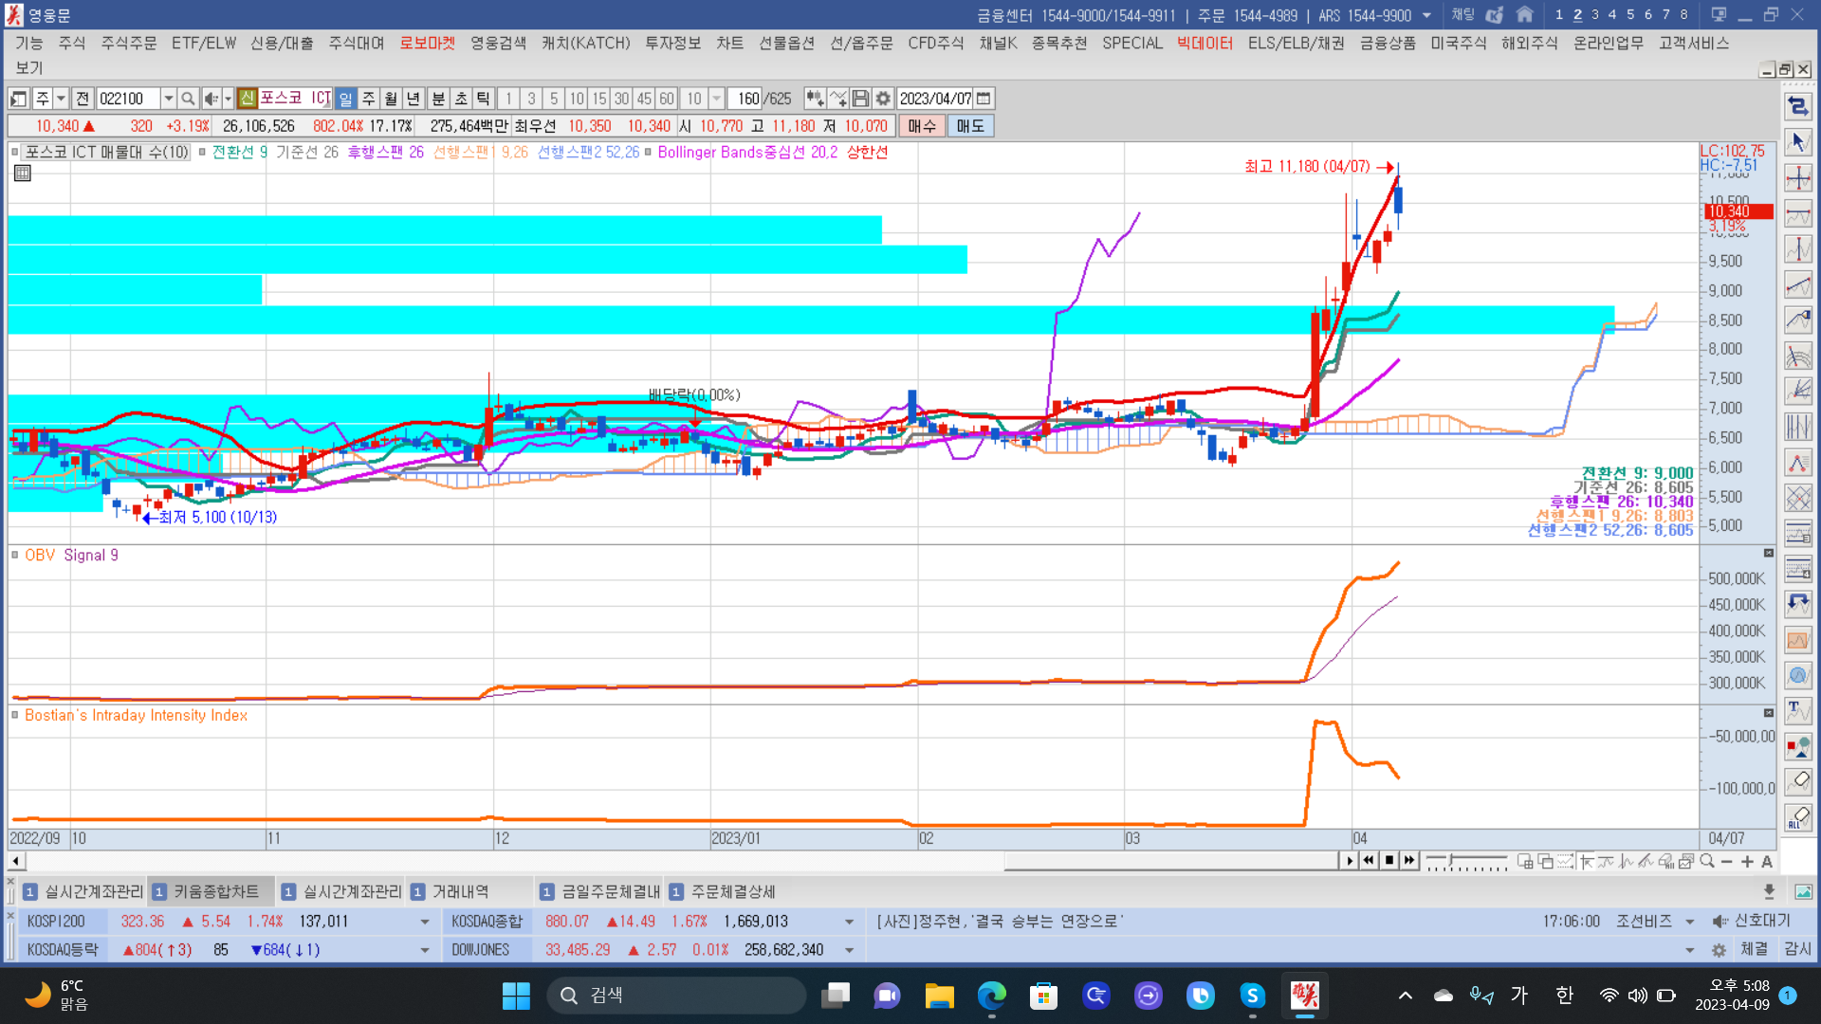The height and width of the screenshot is (1024, 1821).
Task: Select the text annotation tool in sidebar
Action: 1797,710
